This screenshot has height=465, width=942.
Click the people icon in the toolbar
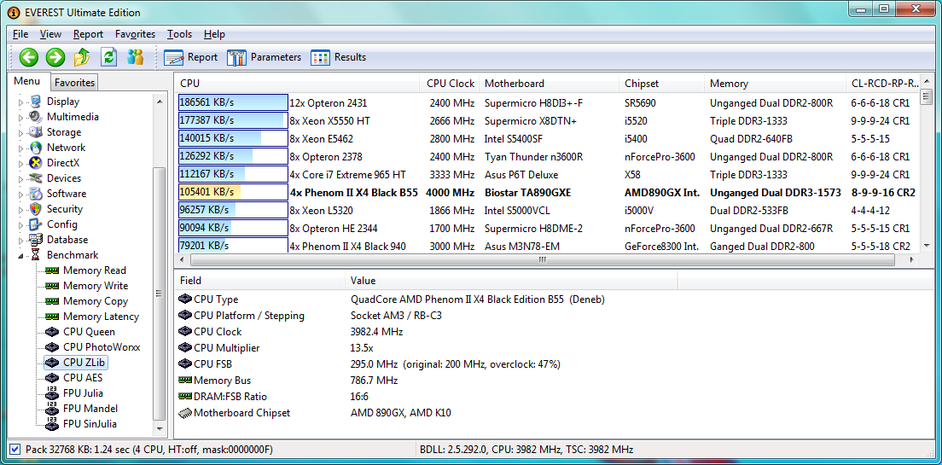point(136,57)
